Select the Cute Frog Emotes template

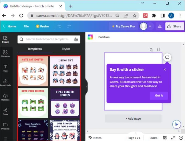tap(33, 103)
